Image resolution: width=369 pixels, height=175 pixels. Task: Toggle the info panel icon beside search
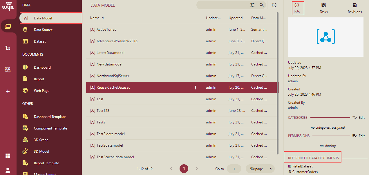click(x=274, y=5)
